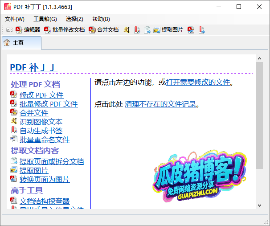
Task: Click the auto-generate bookmark toolbar icon
Action: [137, 30]
